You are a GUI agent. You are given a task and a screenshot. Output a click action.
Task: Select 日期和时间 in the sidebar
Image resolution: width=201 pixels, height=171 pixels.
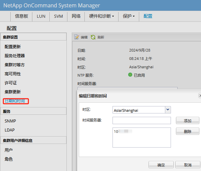(x=15, y=101)
